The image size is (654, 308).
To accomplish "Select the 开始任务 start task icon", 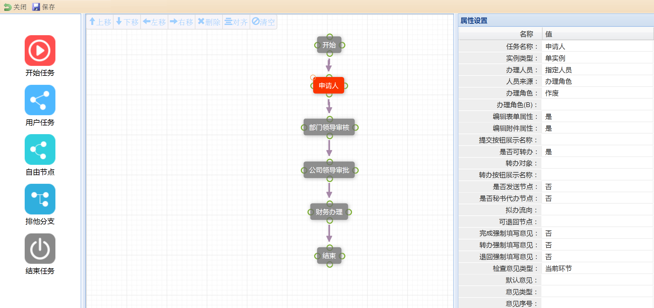I will pos(40,51).
